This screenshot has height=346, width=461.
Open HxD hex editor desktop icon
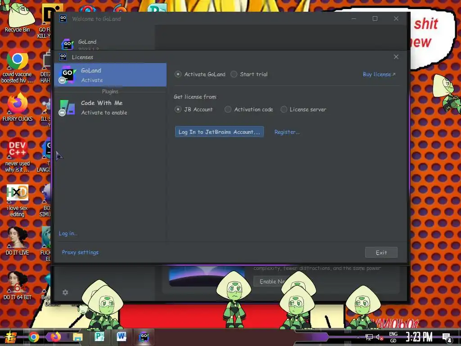tap(18, 200)
